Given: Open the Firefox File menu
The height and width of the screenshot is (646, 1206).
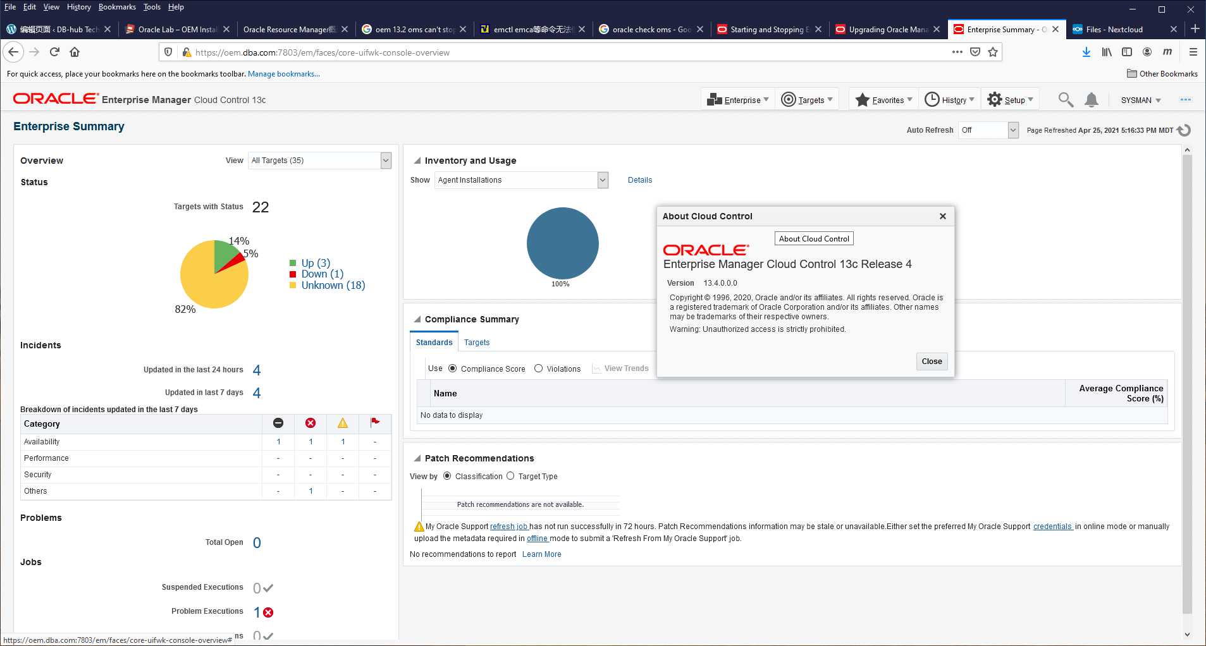Looking at the screenshot, I should 10,7.
